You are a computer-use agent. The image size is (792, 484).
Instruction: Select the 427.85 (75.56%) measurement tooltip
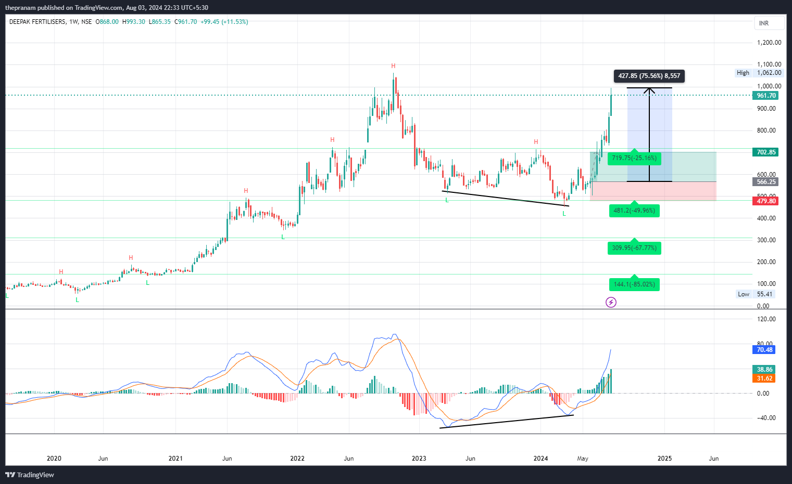[x=649, y=76]
